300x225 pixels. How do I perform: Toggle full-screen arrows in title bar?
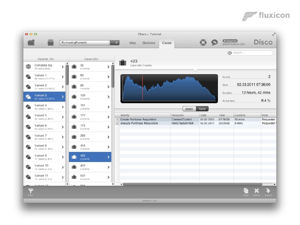[x=274, y=34]
